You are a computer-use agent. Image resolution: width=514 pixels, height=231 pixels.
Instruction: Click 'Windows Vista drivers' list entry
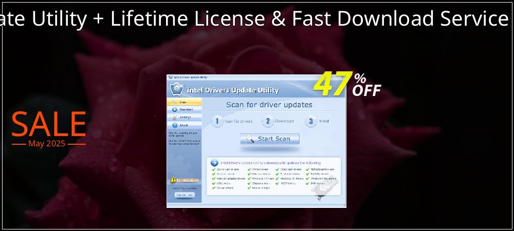click(x=323, y=179)
